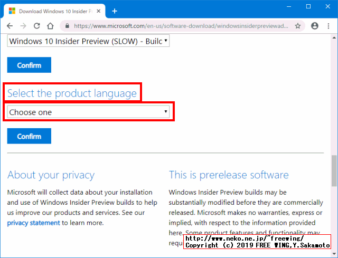Click the This is prerelease software heading
This screenshot has height=258, width=338.
229,175
